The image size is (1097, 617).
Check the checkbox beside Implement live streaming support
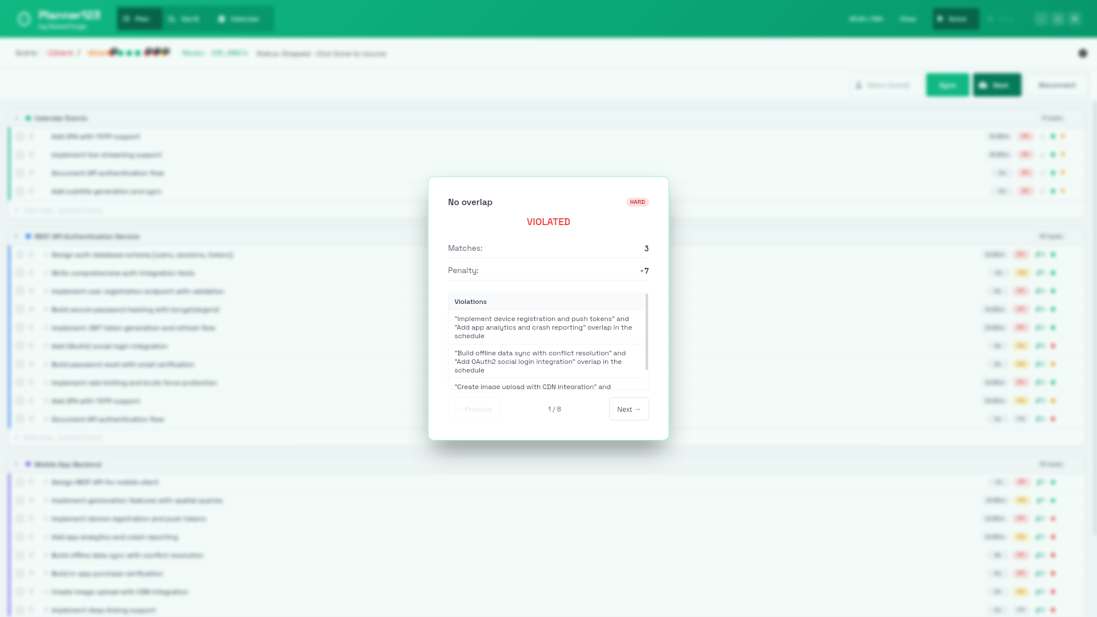click(21, 155)
